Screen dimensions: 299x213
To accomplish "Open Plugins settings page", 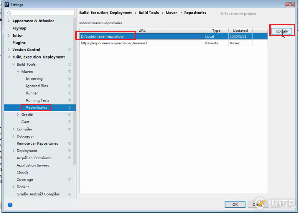I will point(19,43).
